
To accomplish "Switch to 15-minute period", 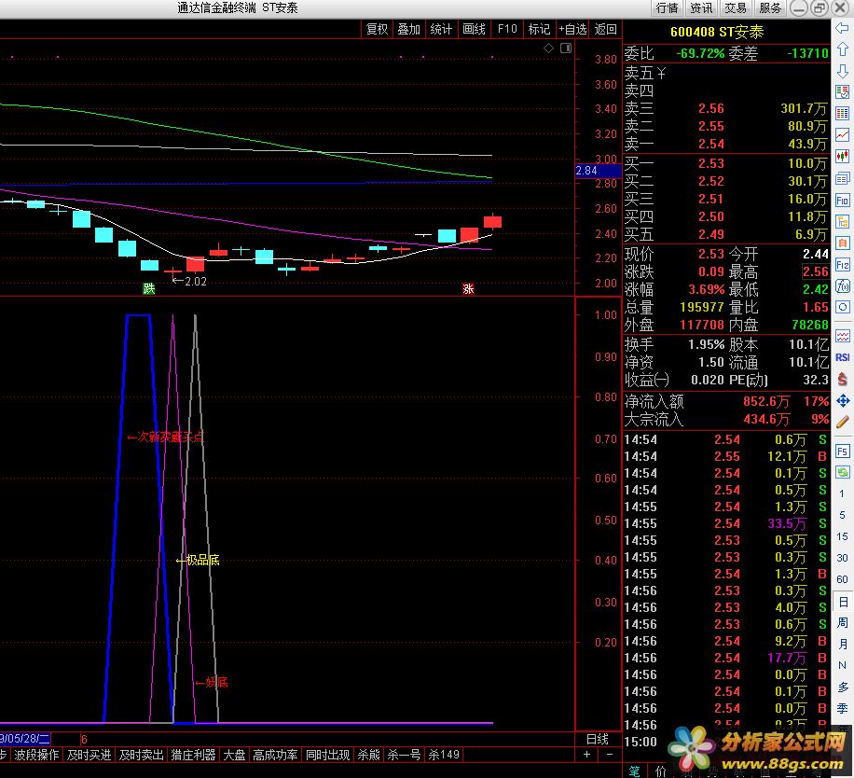I will (842, 536).
